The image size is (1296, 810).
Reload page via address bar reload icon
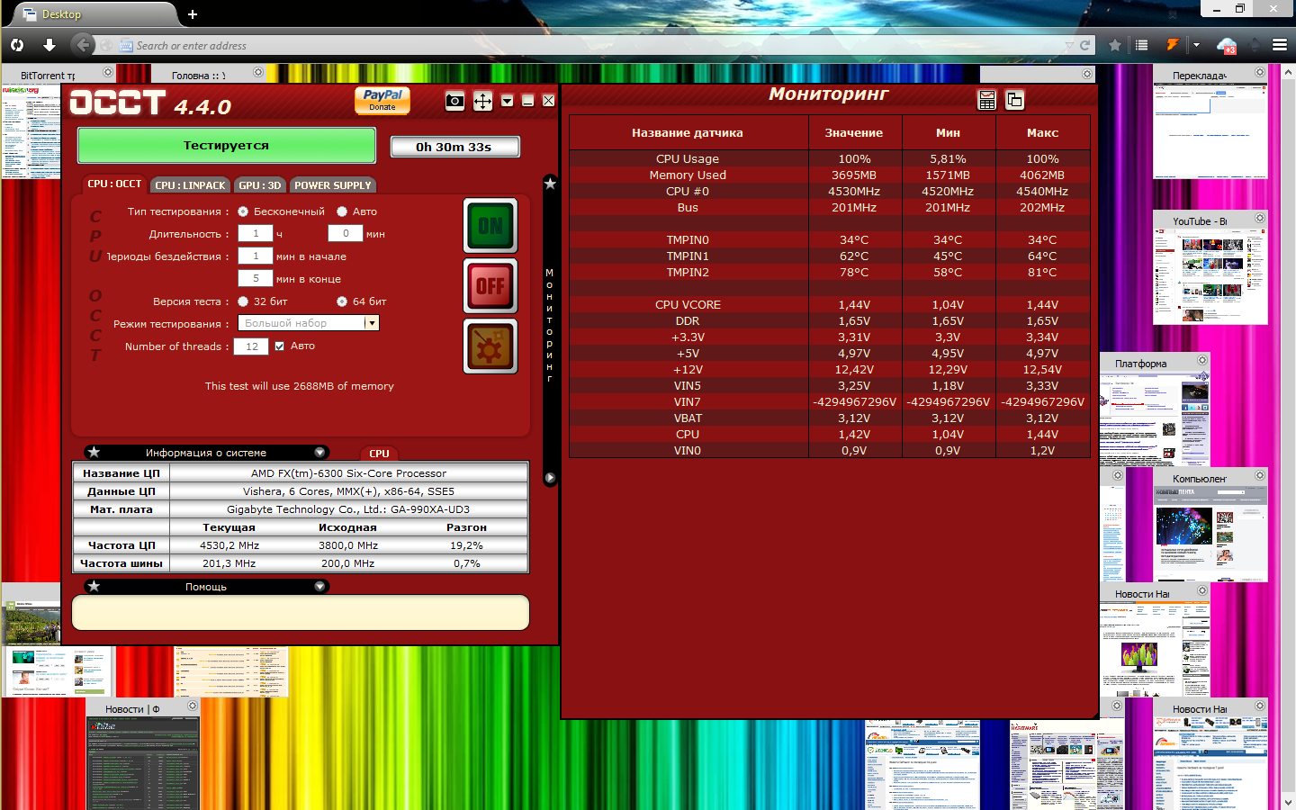[x=1085, y=45]
